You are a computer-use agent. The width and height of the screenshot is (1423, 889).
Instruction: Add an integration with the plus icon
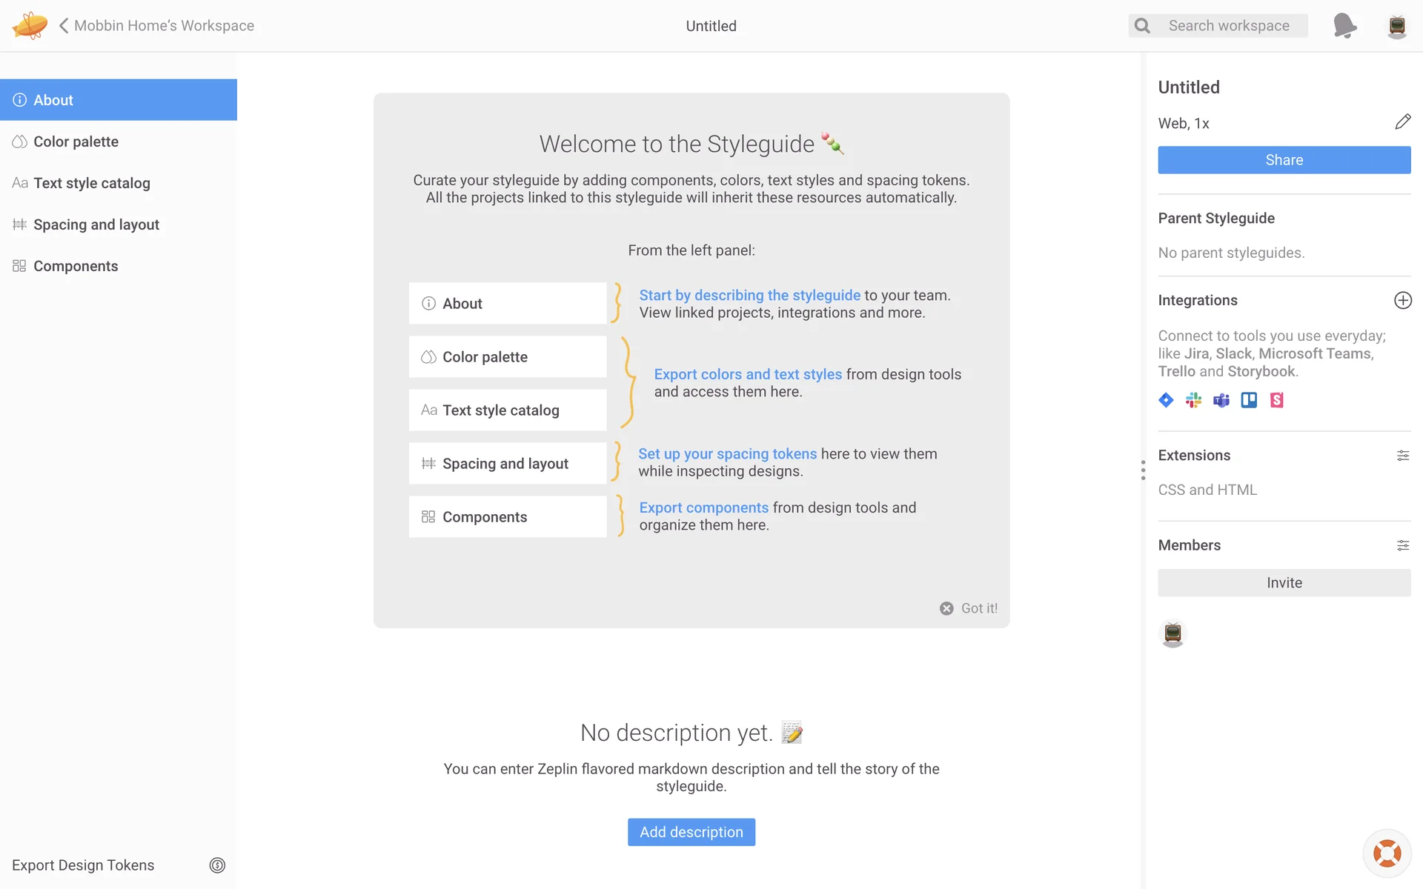1402,300
